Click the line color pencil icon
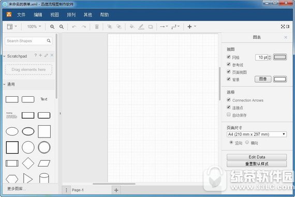The height and width of the screenshot is (197, 295). (x=141, y=27)
